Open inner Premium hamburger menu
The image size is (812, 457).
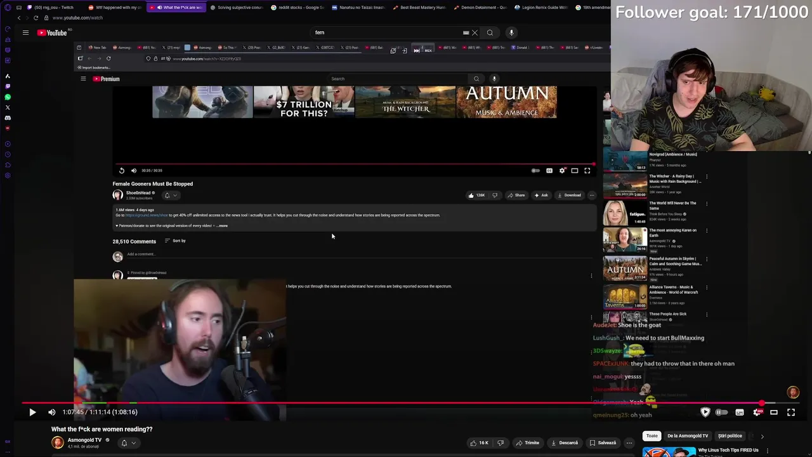83,79
